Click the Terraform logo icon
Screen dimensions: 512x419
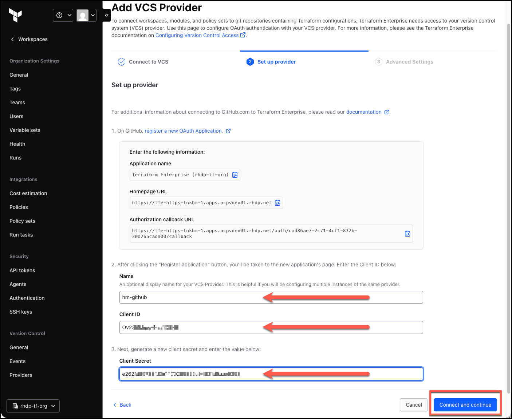pos(15,15)
